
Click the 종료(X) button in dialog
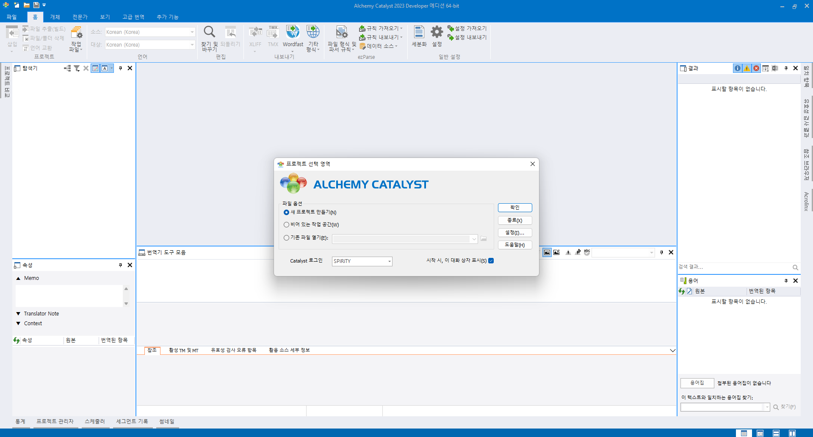(x=515, y=220)
